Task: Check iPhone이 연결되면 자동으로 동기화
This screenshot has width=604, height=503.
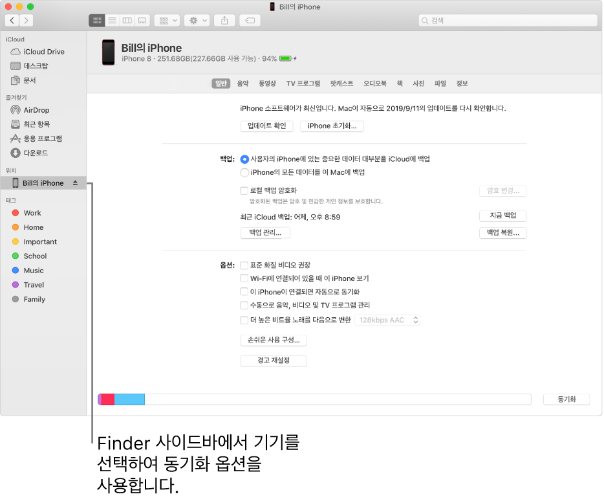Action: click(244, 291)
